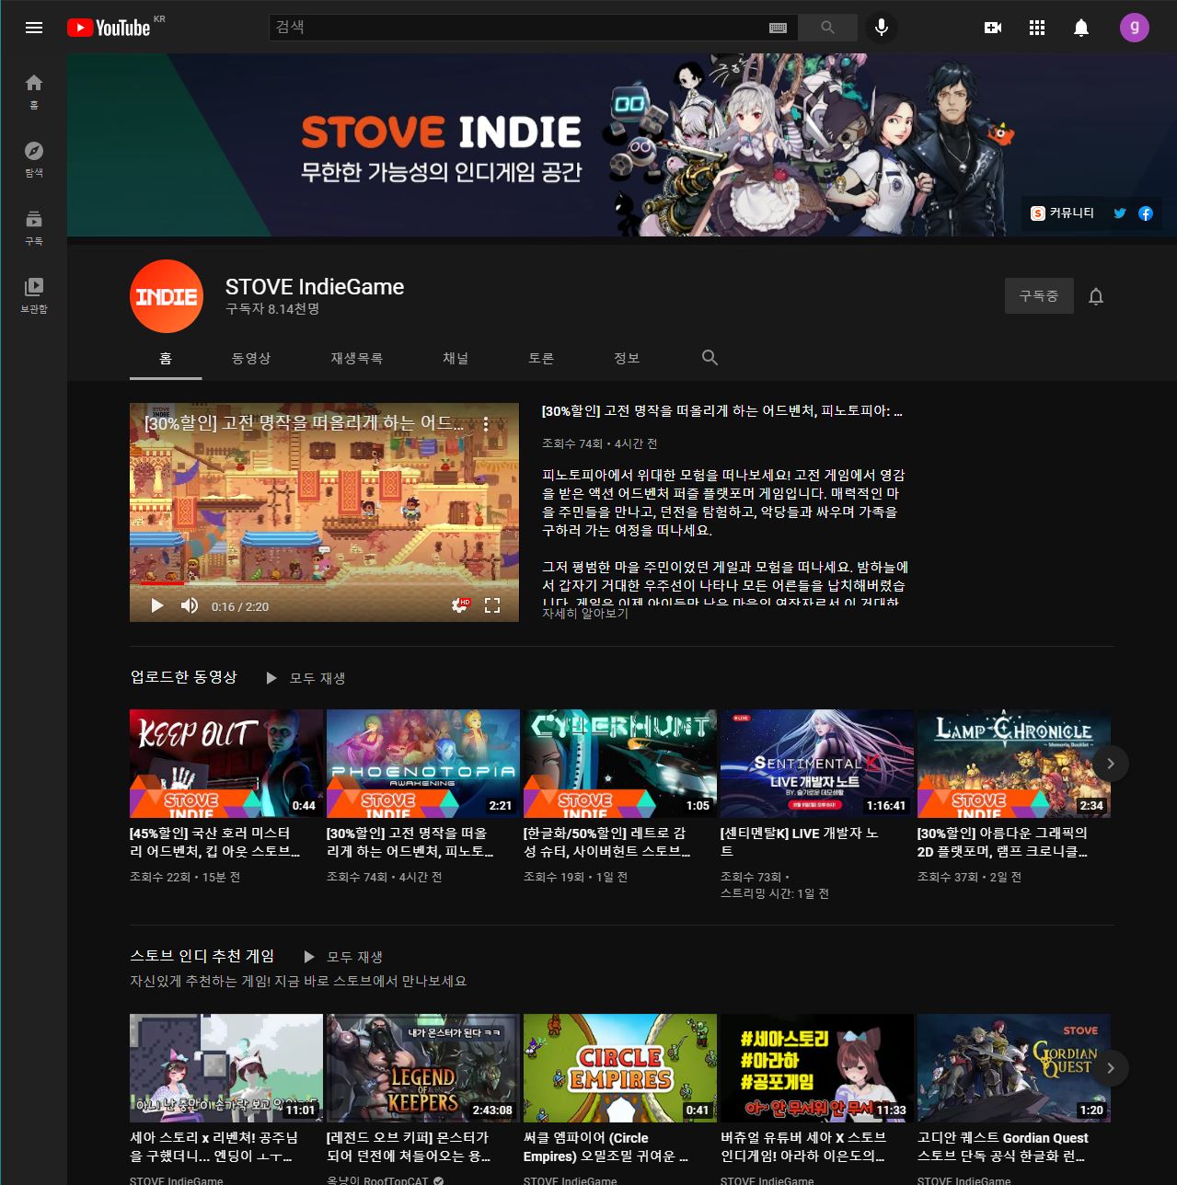The image size is (1177, 1185).
Task: Open the #세아스토리 #아라하 video thumbnail
Action: coord(817,1068)
